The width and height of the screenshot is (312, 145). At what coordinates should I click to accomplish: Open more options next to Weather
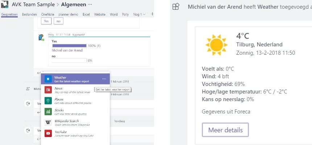point(104,79)
